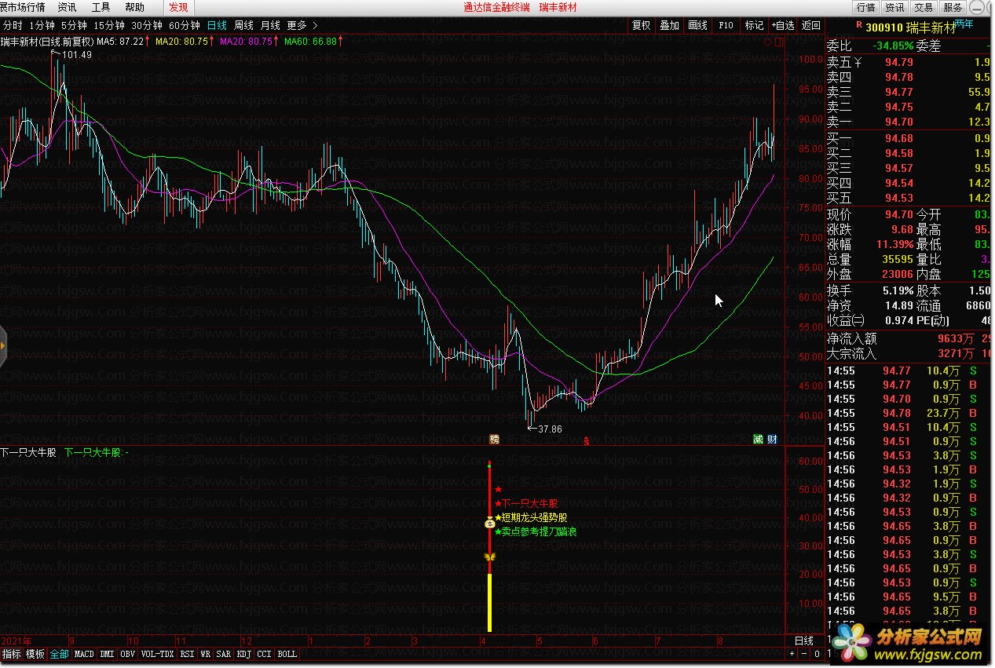
Task: Open the 发现 tab in the menu bar
Action: pos(178,7)
